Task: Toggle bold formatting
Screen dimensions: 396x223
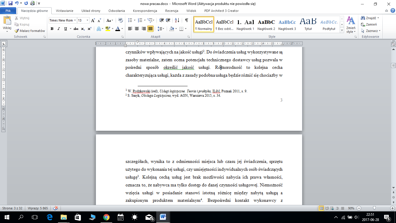Action: click(52, 29)
